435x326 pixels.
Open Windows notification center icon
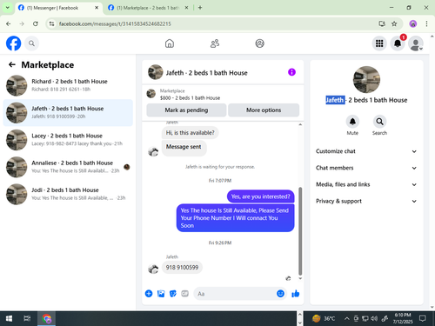[x=423, y=318]
